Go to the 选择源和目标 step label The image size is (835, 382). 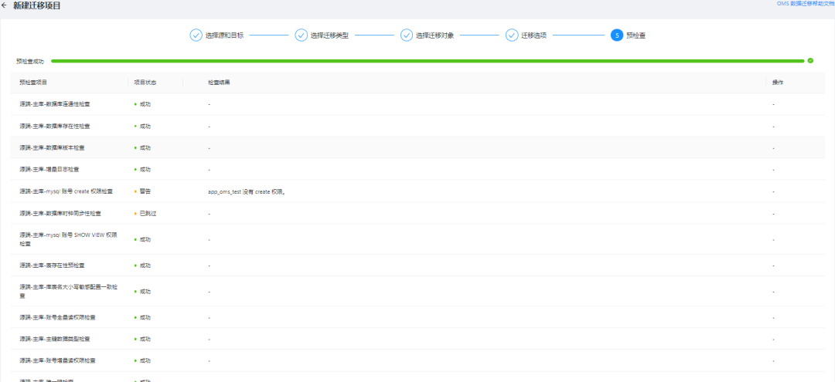[224, 35]
